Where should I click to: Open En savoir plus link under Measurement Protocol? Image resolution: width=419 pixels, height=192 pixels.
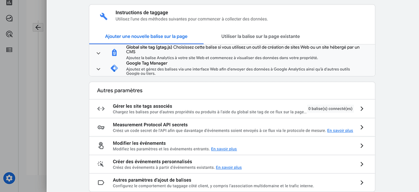click(340, 130)
